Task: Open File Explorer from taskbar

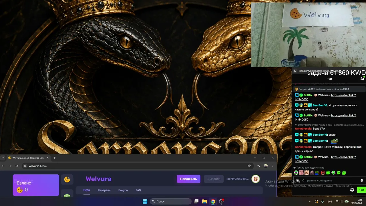Action: [x=204, y=201]
